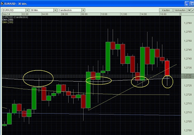Click the 1,2720 price label
This screenshot has width=194, height=135.
(x=188, y=95)
